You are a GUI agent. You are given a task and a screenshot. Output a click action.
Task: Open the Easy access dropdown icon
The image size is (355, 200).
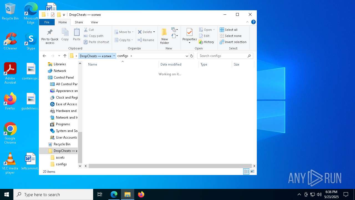174,36
